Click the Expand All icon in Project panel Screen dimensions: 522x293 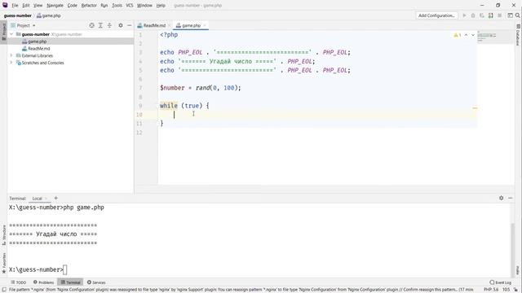[x=100, y=25]
